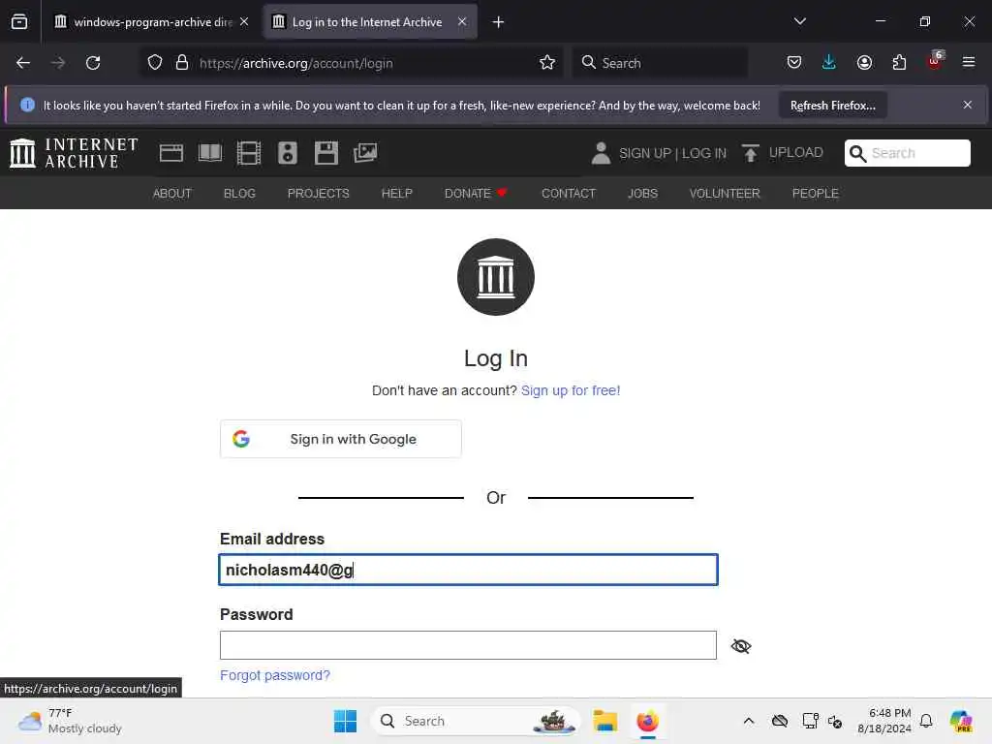
Task: Focus the Email address input field
Action: click(x=468, y=570)
